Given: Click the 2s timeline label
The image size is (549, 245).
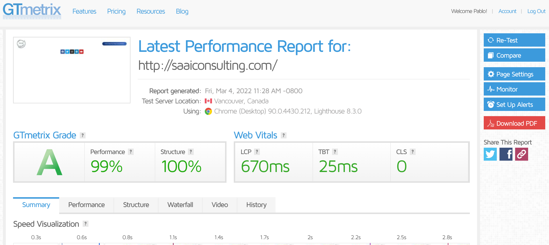Looking at the screenshot, I should click(x=310, y=237).
